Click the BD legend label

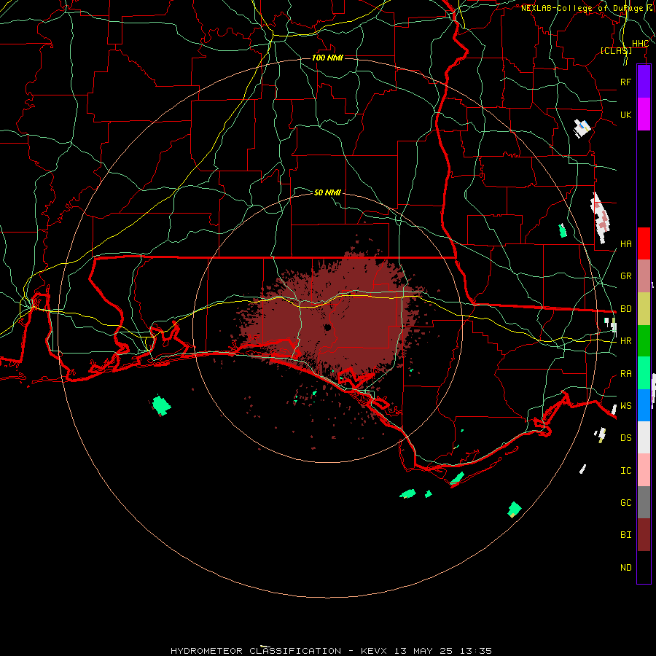pos(625,309)
